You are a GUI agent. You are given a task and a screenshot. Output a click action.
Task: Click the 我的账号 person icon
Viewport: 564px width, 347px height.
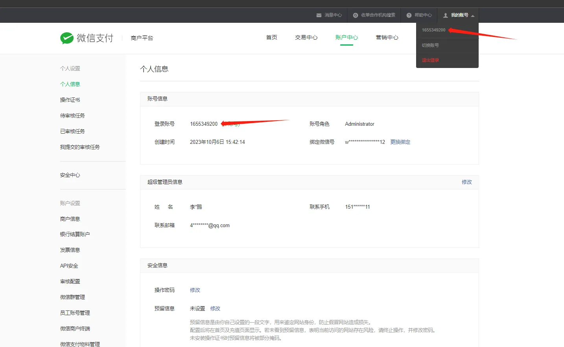(x=445, y=15)
